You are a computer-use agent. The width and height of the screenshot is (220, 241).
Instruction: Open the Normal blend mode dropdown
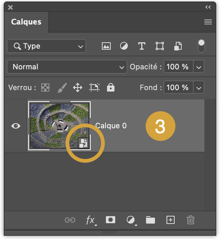tap(67, 67)
